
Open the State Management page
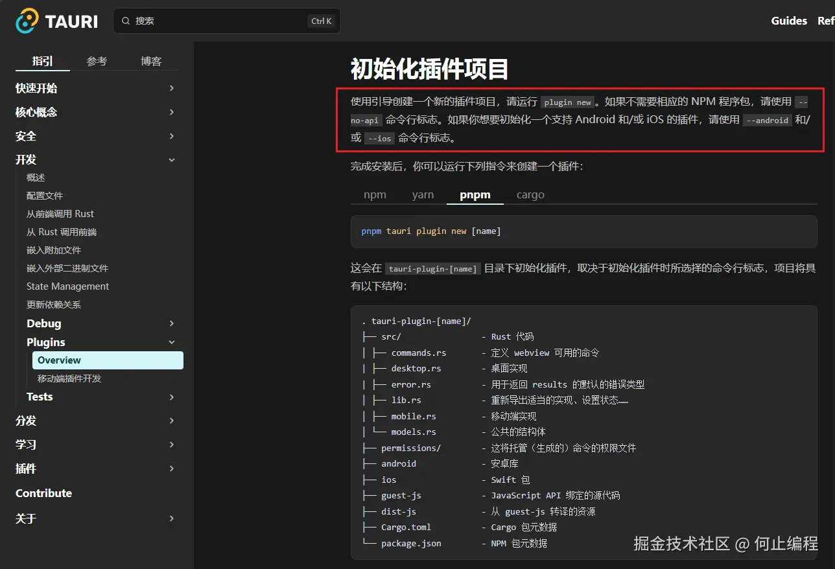click(x=67, y=286)
